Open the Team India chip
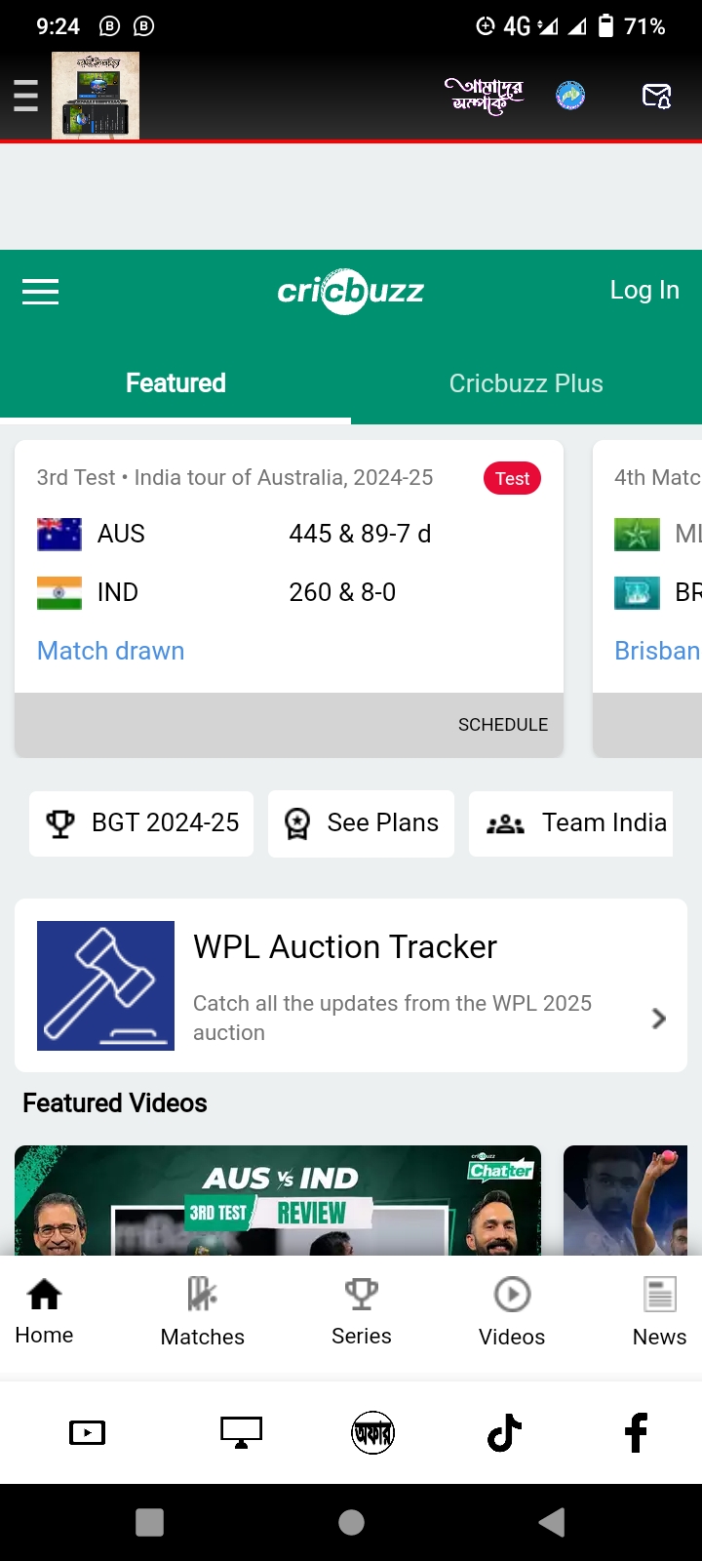702x1561 pixels. coord(575,823)
